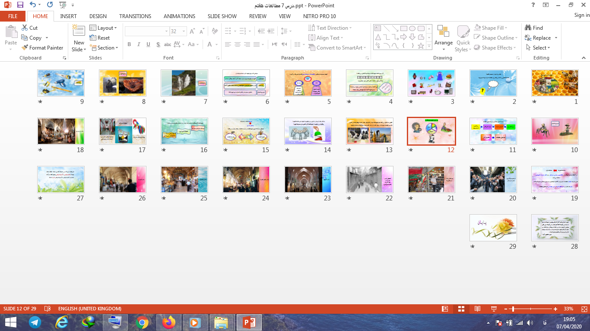Start Slide Show from status bar icon
Image resolution: width=590 pixels, height=331 pixels.
[x=494, y=309]
